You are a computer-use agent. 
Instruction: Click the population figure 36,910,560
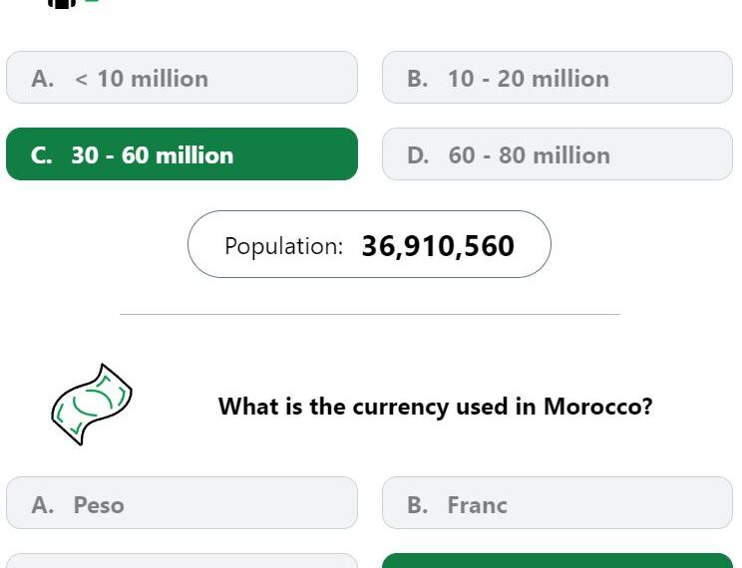coord(438,246)
